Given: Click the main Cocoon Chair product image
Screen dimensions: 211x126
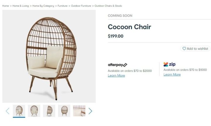Looking at the screenshot, I should pyautogui.click(x=49, y=56).
